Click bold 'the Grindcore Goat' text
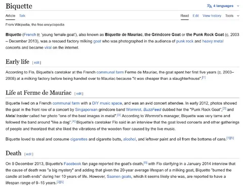This screenshot has height=193, width=243. pyautogui.click(x=163, y=35)
